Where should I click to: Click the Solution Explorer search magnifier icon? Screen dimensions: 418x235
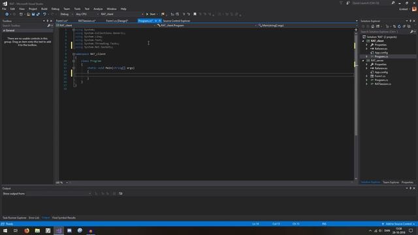(412, 32)
